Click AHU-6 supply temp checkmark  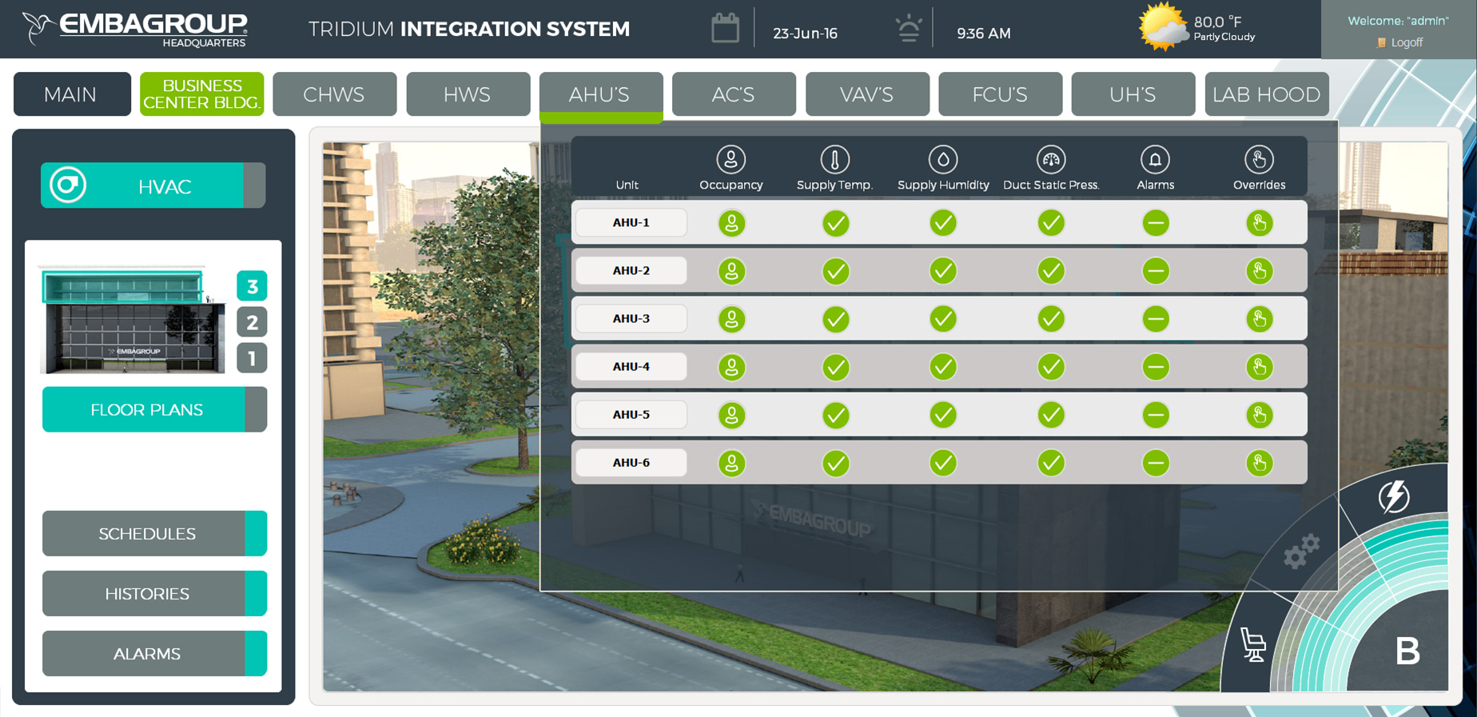(835, 463)
